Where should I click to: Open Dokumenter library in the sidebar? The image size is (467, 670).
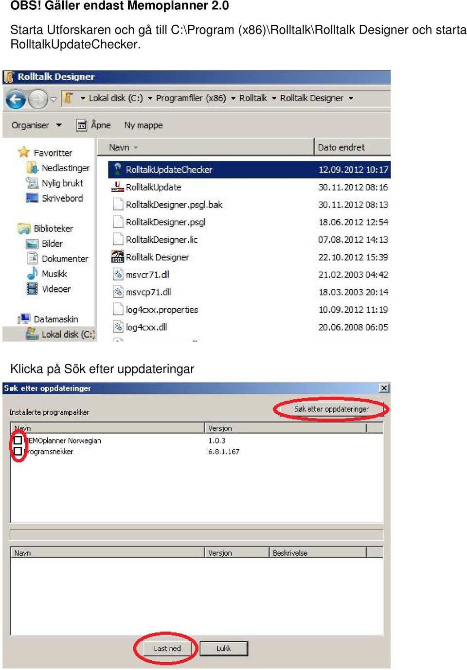(65, 259)
